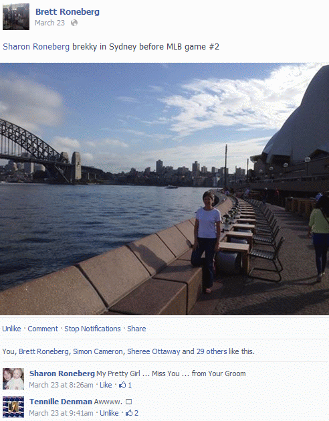The height and width of the screenshot is (421, 329).
Task: Open the Comment box link
Action: (43, 329)
